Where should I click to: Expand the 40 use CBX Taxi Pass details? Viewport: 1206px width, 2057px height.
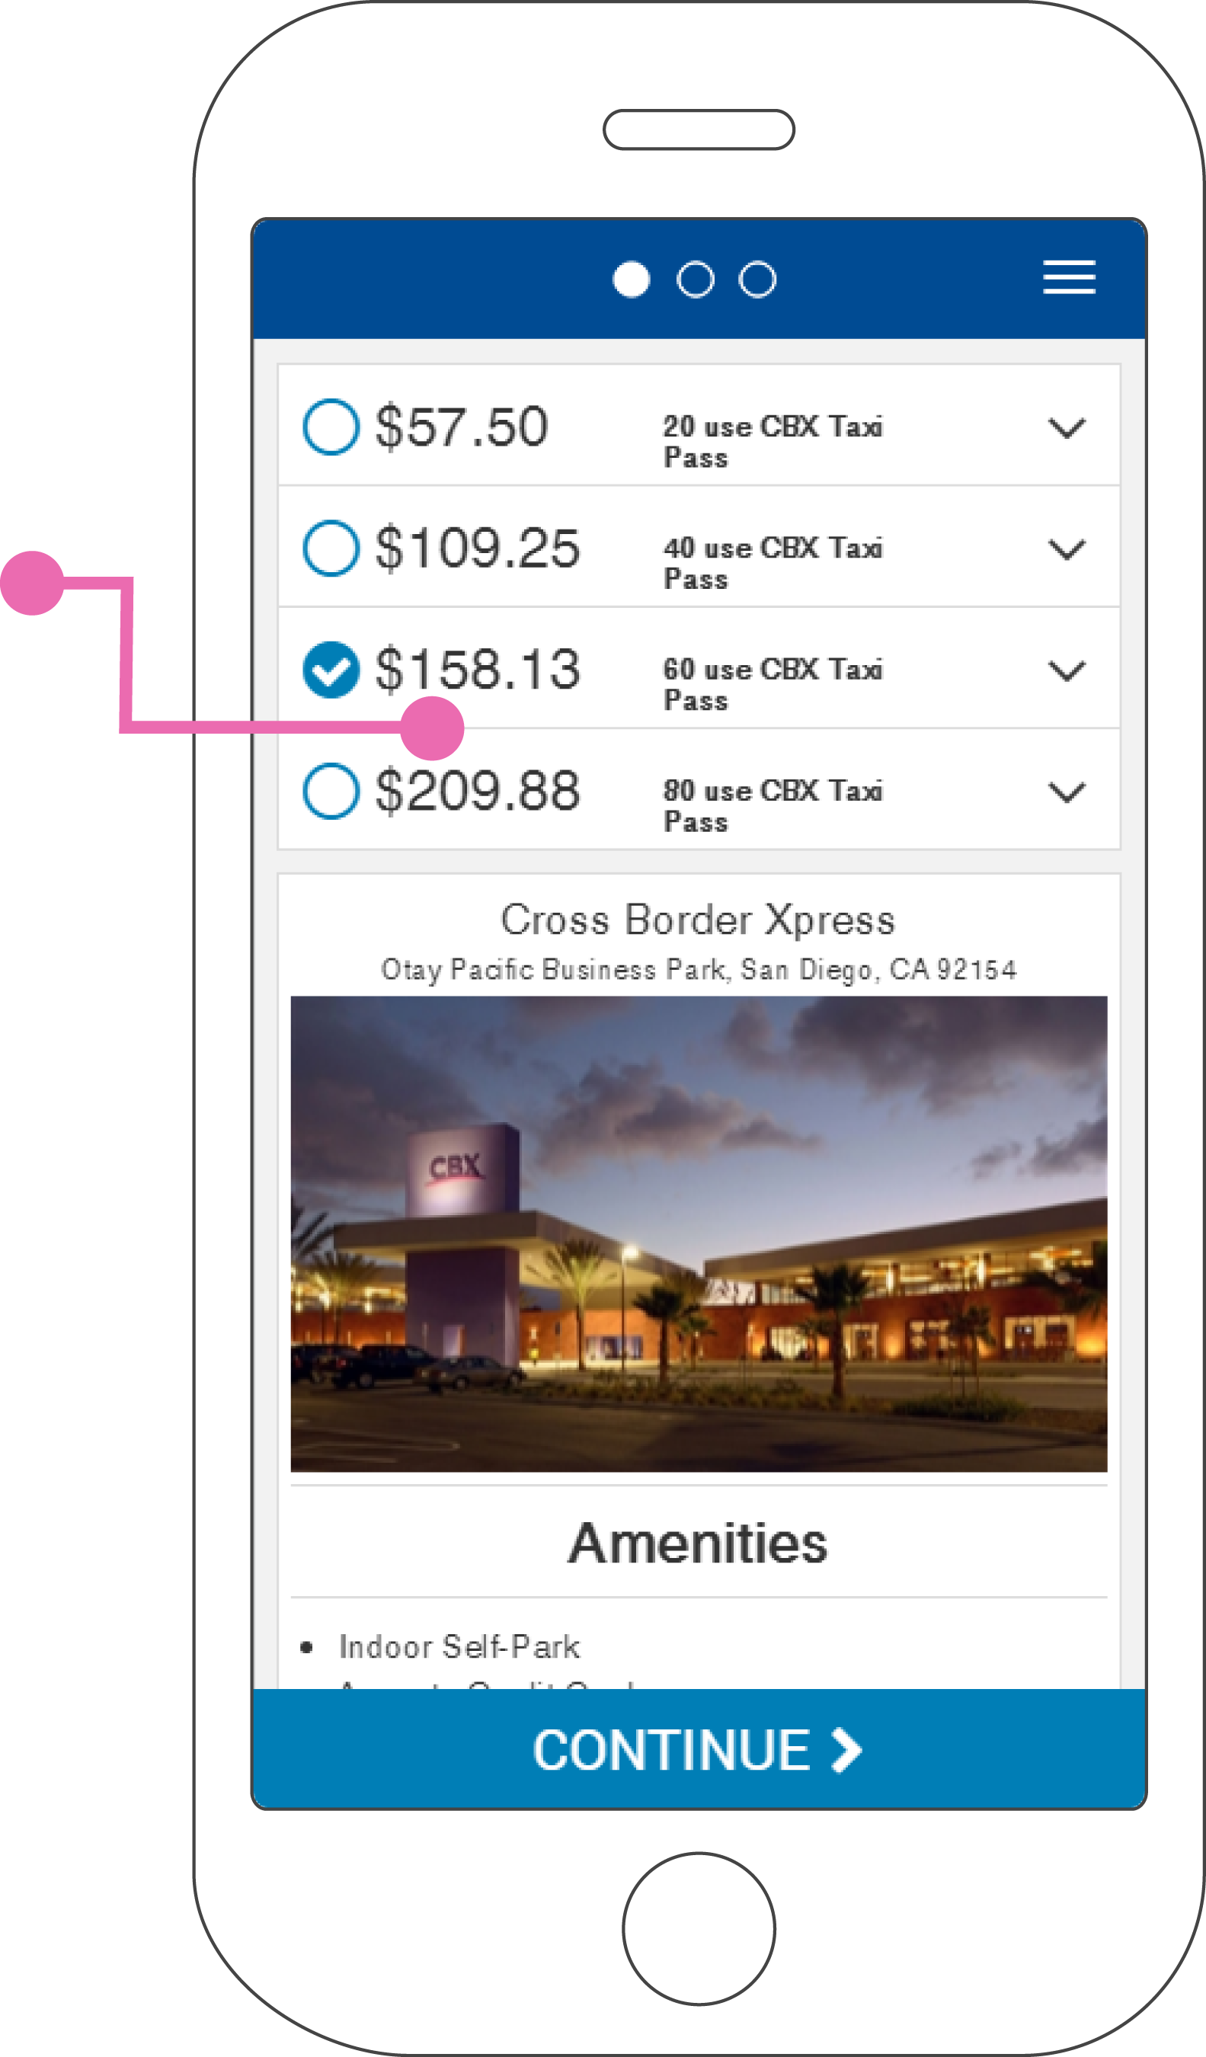tap(1067, 549)
